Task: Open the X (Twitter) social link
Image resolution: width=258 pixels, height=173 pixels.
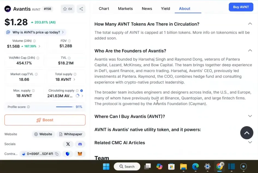Action: tap(68, 144)
